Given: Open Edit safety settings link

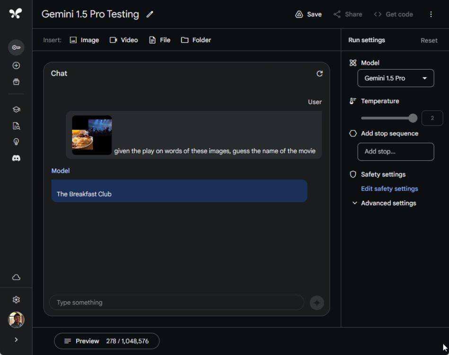Looking at the screenshot, I should coord(389,188).
